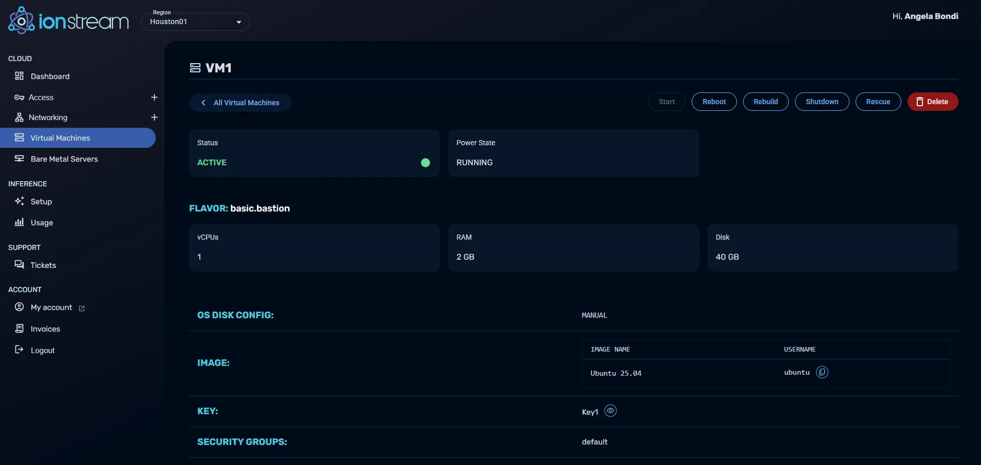This screenshot has width=981, height=465.
Task: Copy the ubuntu username icon
Action: (822, 372)
